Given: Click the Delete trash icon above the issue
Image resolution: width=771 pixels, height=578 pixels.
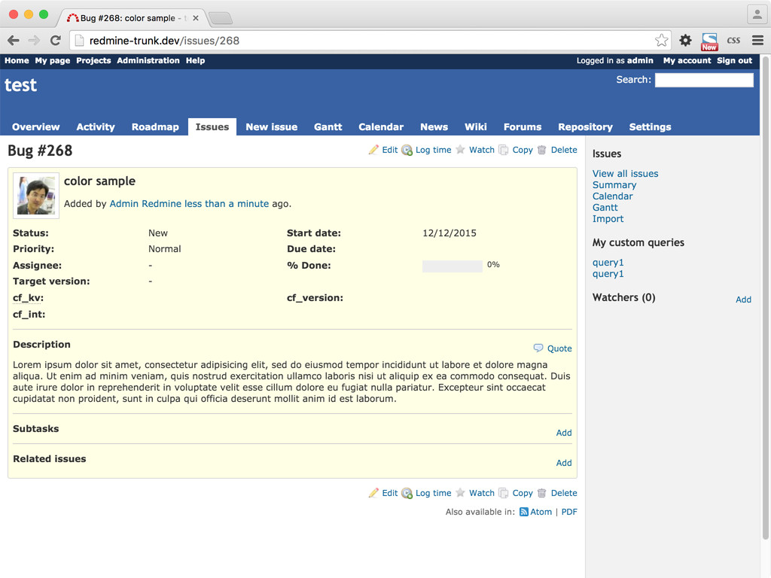Looking at the screenshot, I should coord(542,150).
